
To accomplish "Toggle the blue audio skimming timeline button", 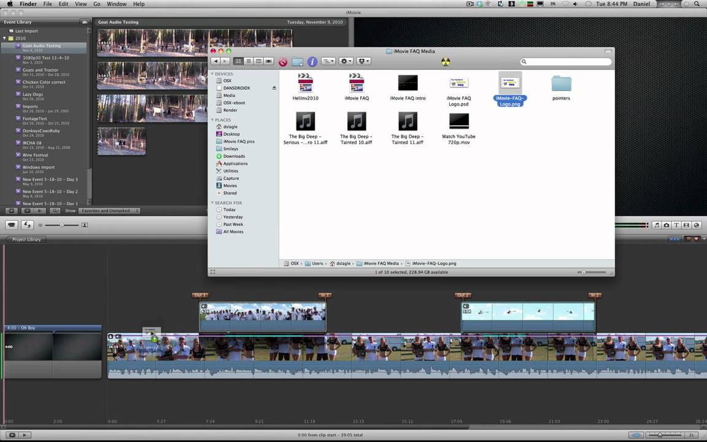I will coord(636,435).
